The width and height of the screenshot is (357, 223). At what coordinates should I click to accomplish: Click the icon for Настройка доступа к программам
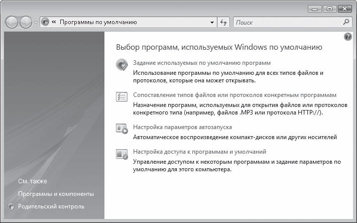(122, 153)
